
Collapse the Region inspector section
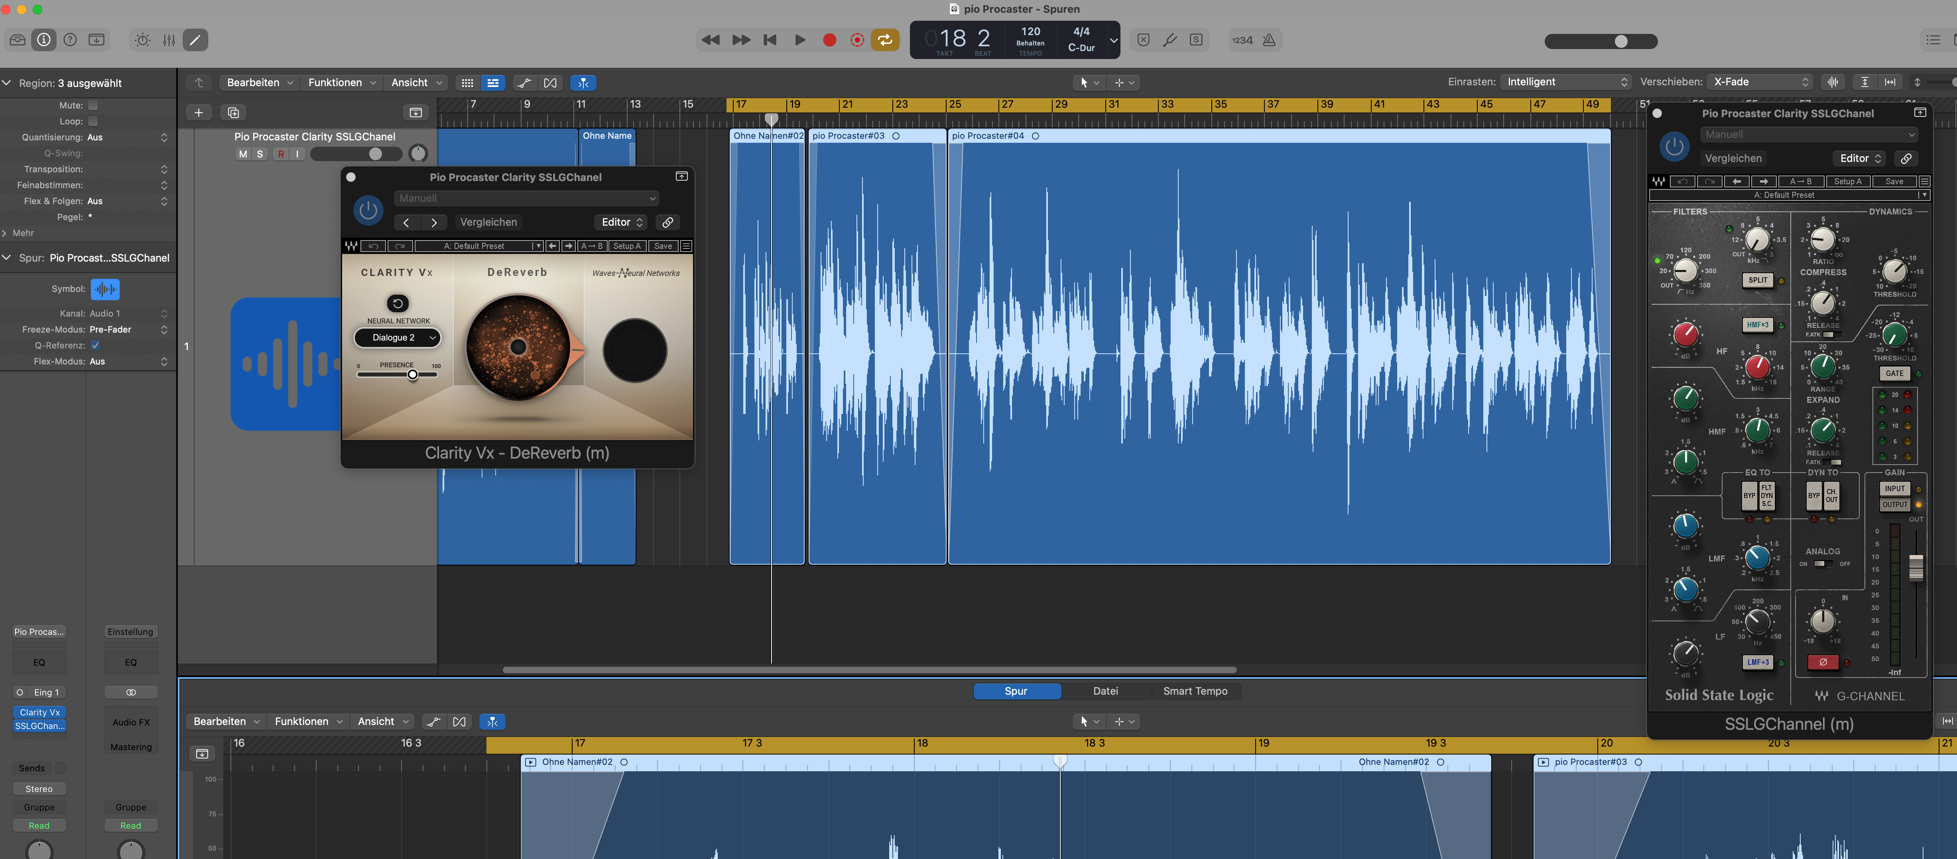pos(6,83)
